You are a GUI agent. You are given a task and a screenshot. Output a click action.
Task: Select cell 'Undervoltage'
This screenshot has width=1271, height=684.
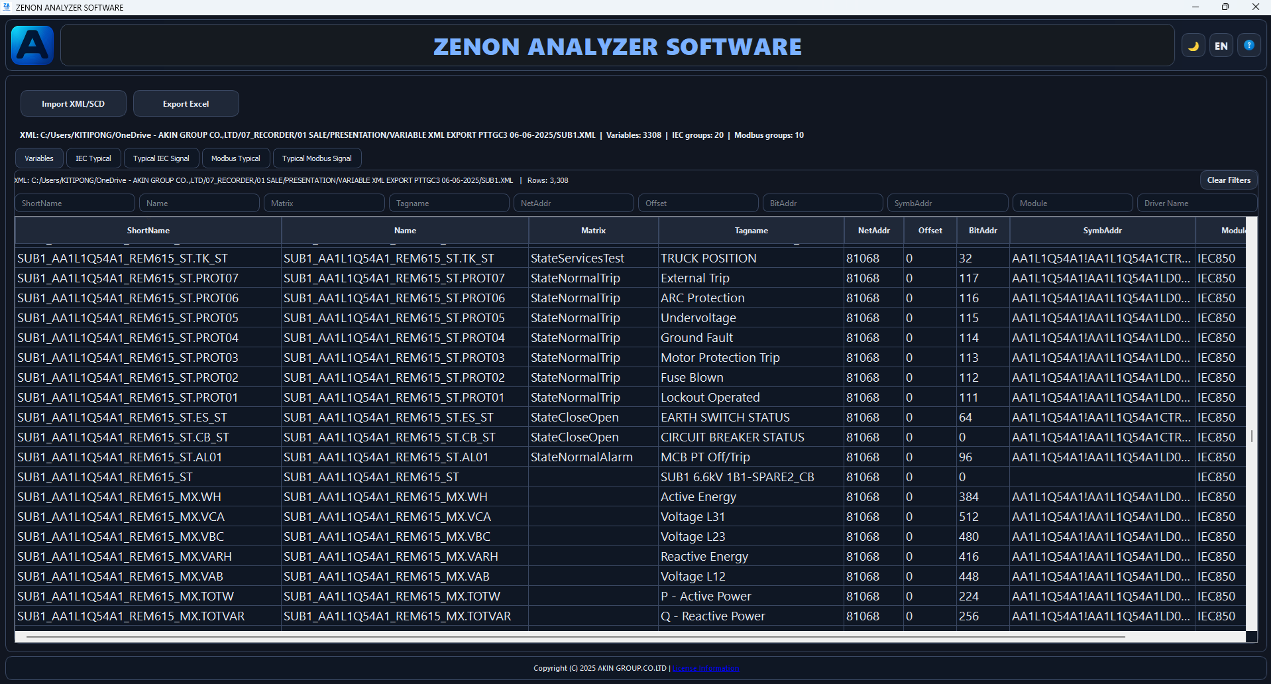pos(751,318)
